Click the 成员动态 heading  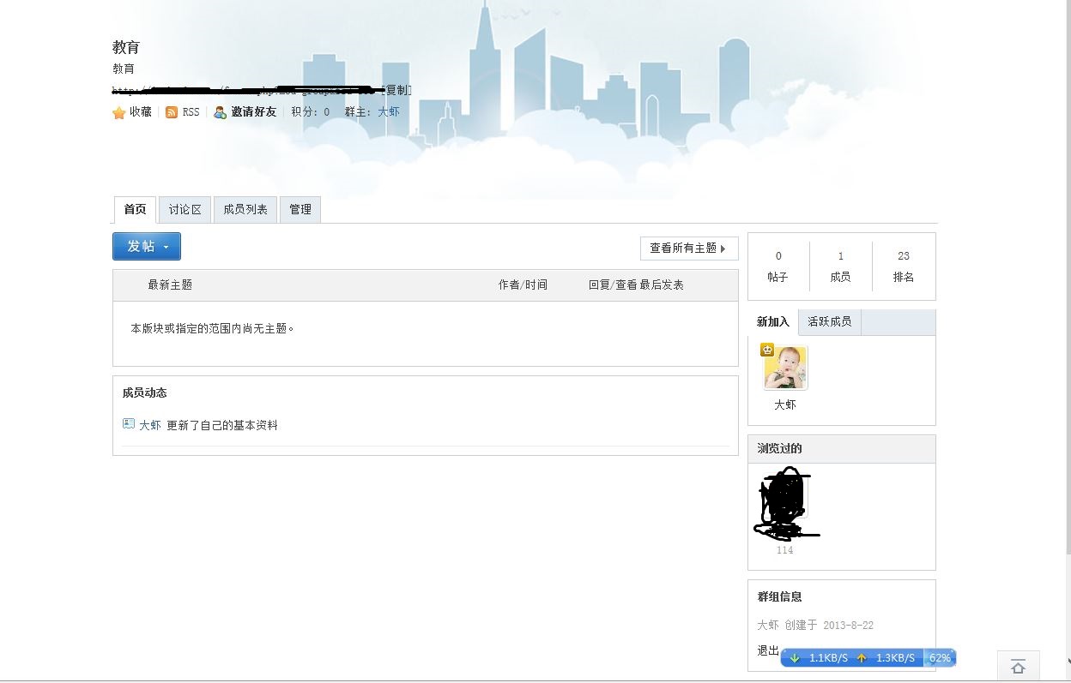point(144,393)
